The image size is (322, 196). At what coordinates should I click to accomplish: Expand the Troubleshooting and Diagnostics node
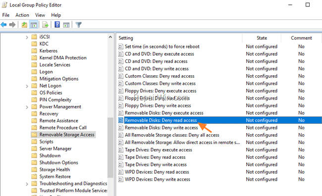click(27, 184)
